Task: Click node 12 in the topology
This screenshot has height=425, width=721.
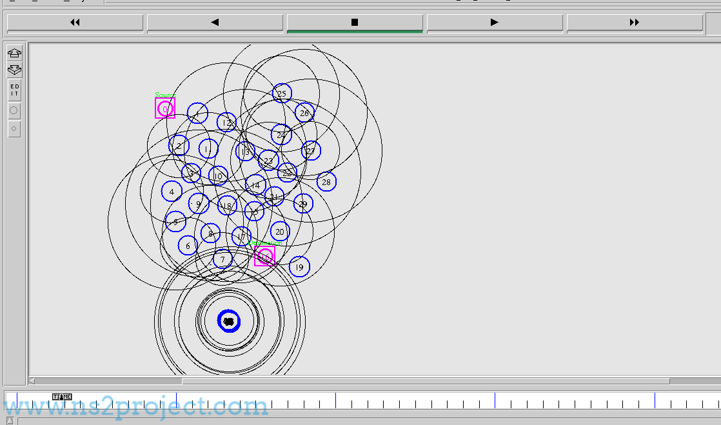Action: [226, 123]
